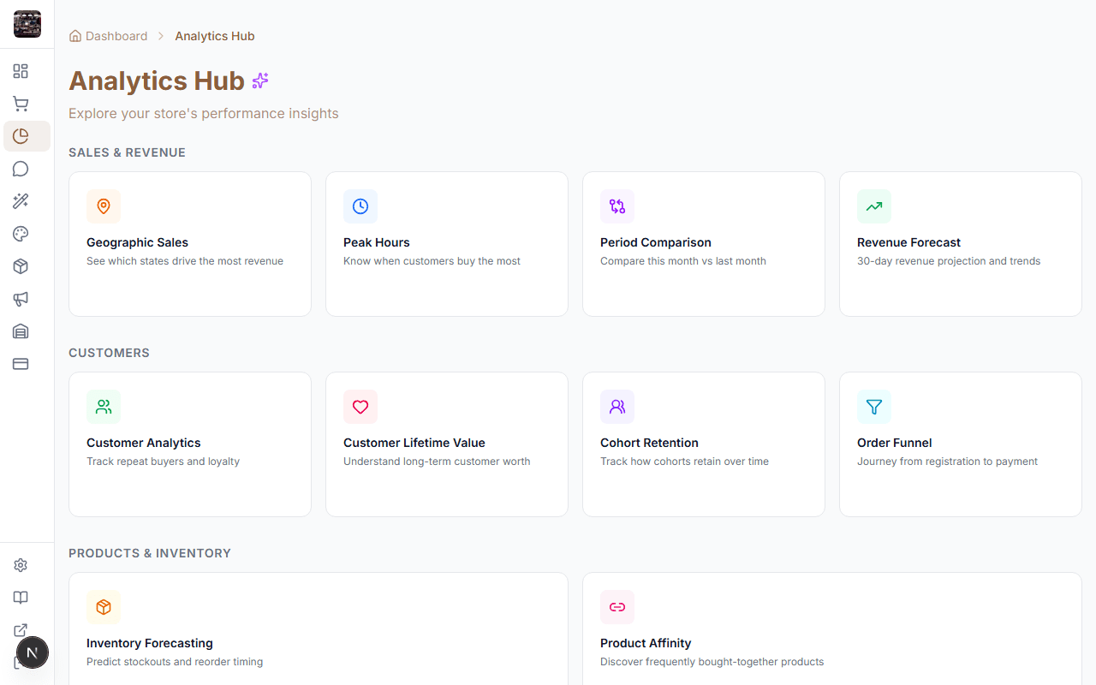Open the Marketing megaphone sidebar icon
This screenshot has width=1096, height=685.
tap(21, 299)
